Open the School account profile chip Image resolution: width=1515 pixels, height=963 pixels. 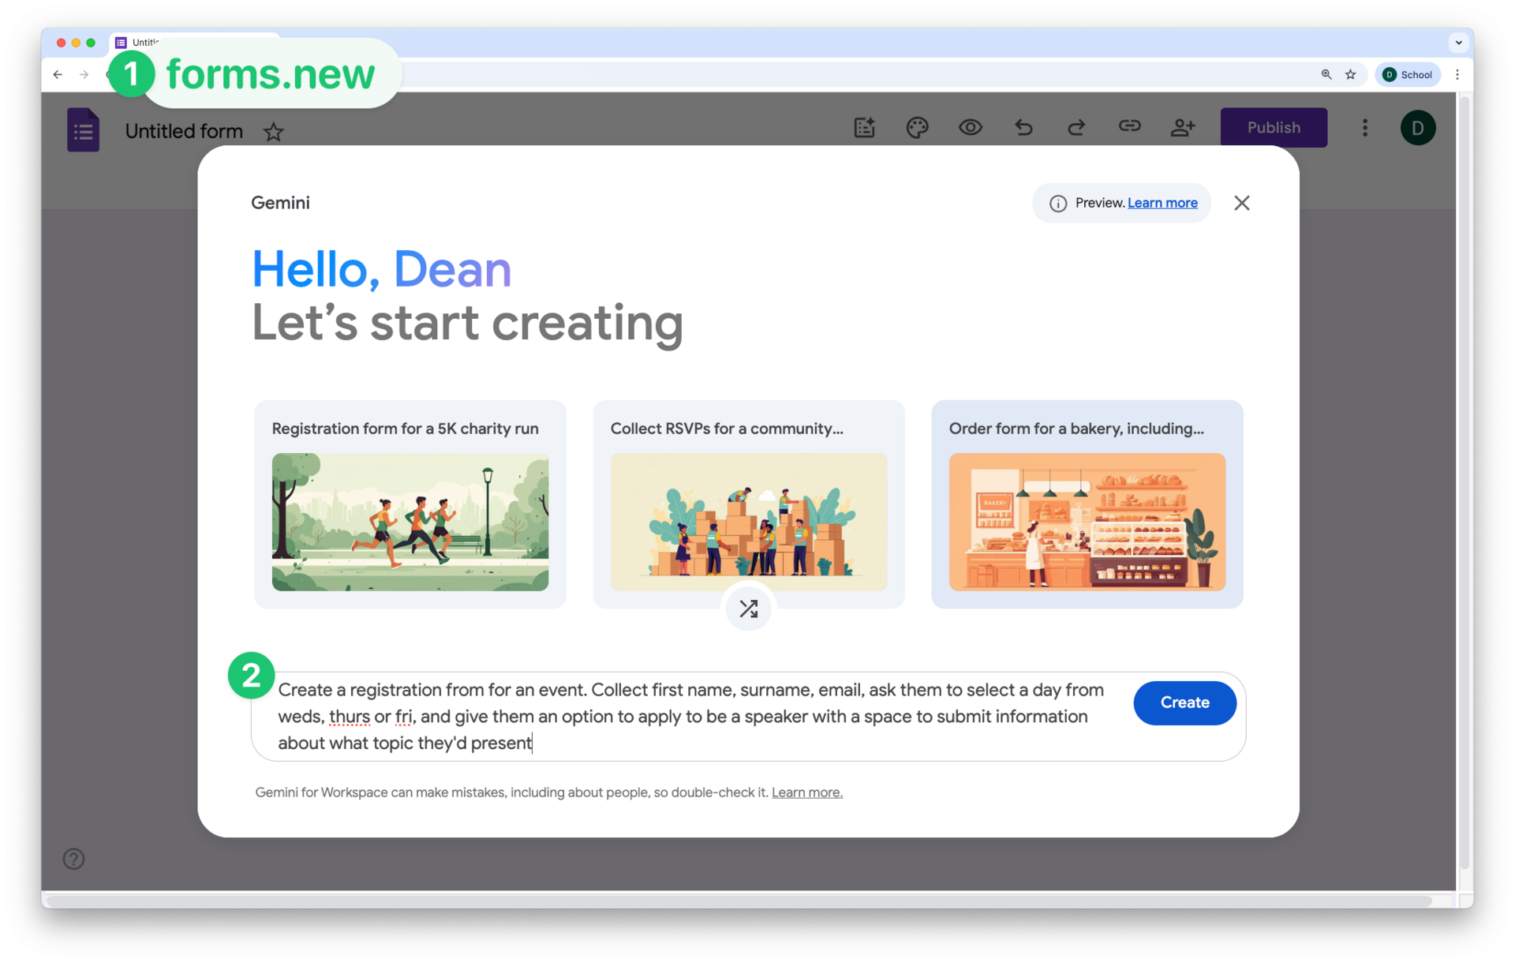point(1408,74)
